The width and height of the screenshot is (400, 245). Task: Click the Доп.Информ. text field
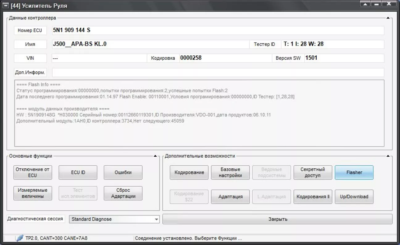point(218,73)
